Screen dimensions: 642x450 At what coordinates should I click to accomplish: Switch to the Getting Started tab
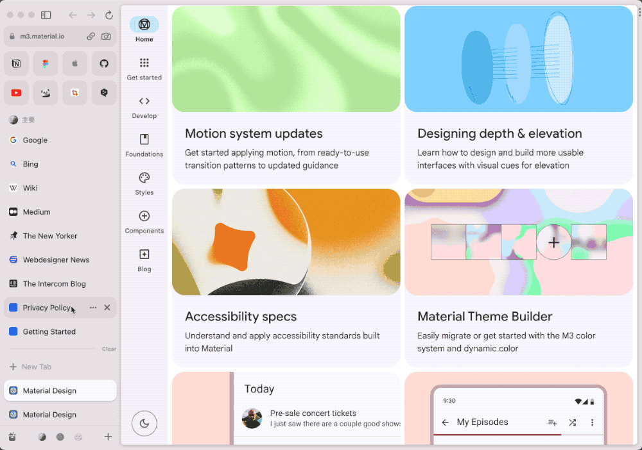pos(60,331)
